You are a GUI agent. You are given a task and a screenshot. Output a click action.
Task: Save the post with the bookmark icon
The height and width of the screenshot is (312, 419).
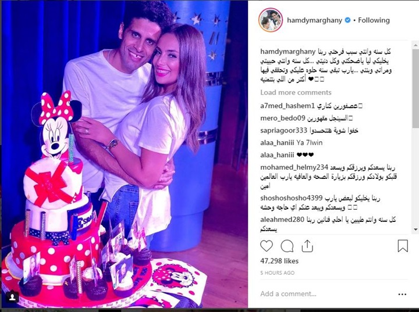tap(403, 246)
